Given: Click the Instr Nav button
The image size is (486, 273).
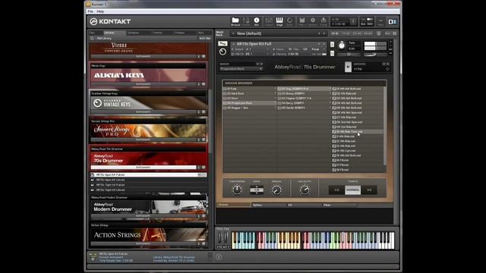Looking at the screenshot, I should [x=204, y=39].
